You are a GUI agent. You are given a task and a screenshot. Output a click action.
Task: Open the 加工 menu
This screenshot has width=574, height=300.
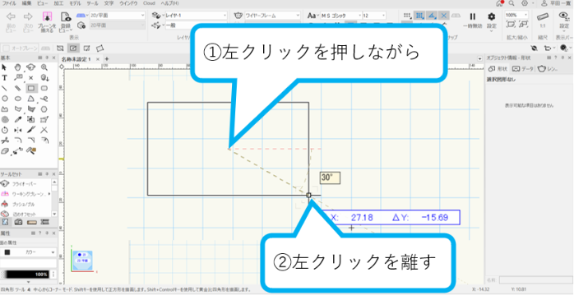coord(58,3)
